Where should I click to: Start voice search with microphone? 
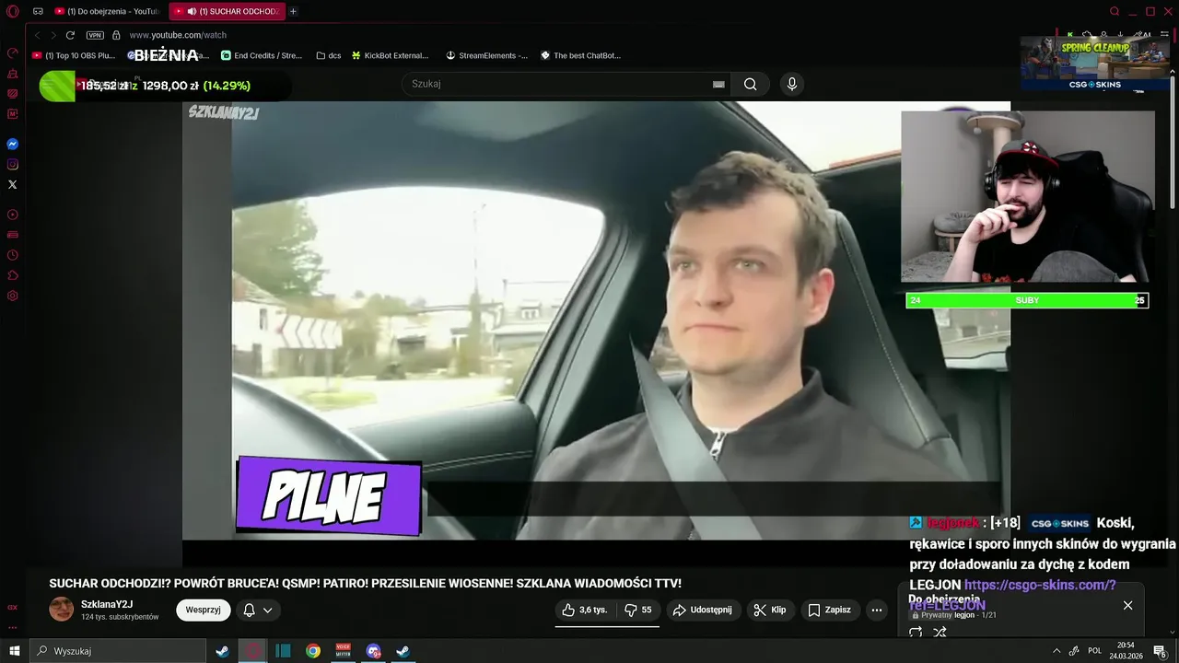click(x=791, y=84)
